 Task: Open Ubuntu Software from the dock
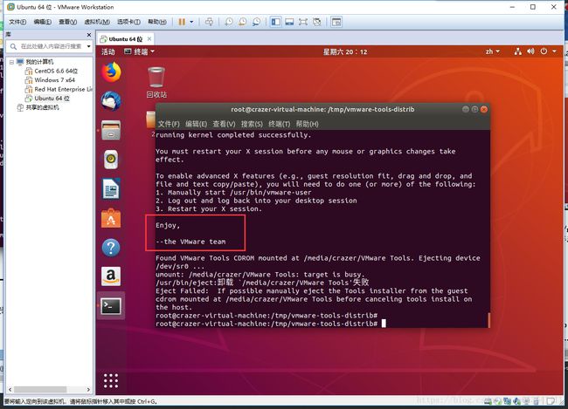click(x=111, y=218)
